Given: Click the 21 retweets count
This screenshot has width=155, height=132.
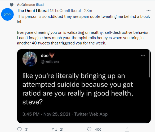Looking at the screenshot, I should (x=61, y=129).
